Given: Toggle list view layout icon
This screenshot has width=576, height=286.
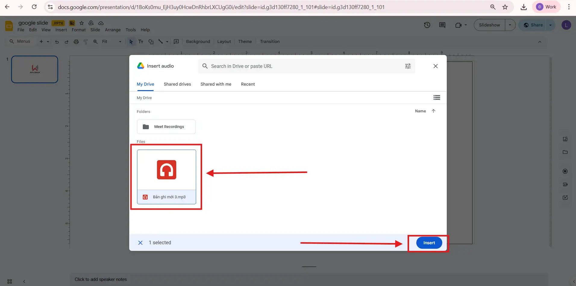Looking at the screenshot, I should coord(437,98).
